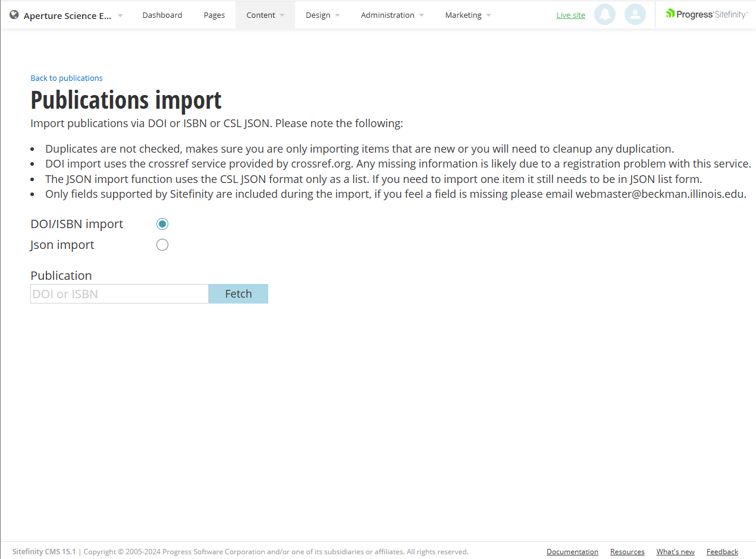Image resolution: width=756 pixels, height=559 pixels.
Task: Switch to the Dashboard section
Action: tap(162, 15)
